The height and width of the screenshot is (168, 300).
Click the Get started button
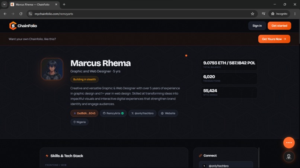(x=279, y=26)
